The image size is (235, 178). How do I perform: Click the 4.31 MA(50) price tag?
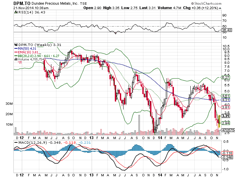(x=226, y=100)
